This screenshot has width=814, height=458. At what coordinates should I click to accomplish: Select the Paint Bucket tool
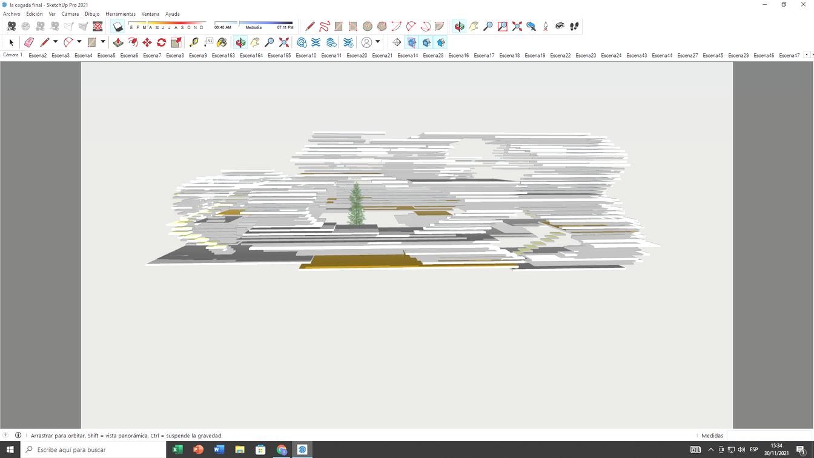coord(222,42)
